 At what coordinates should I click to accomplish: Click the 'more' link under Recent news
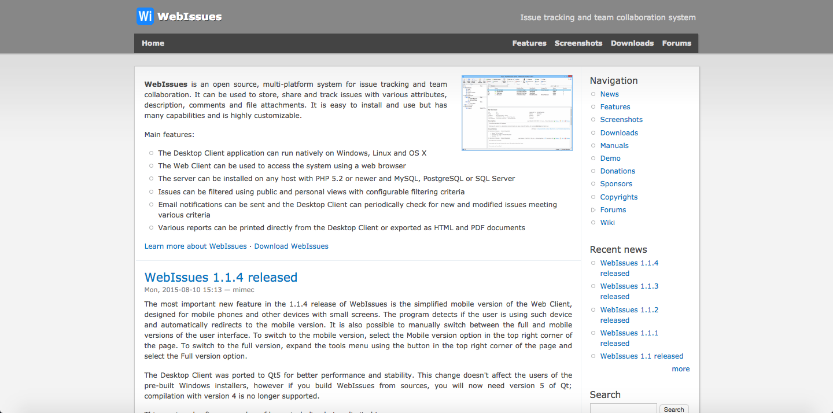pyautogui.click(x=680, y=369)
